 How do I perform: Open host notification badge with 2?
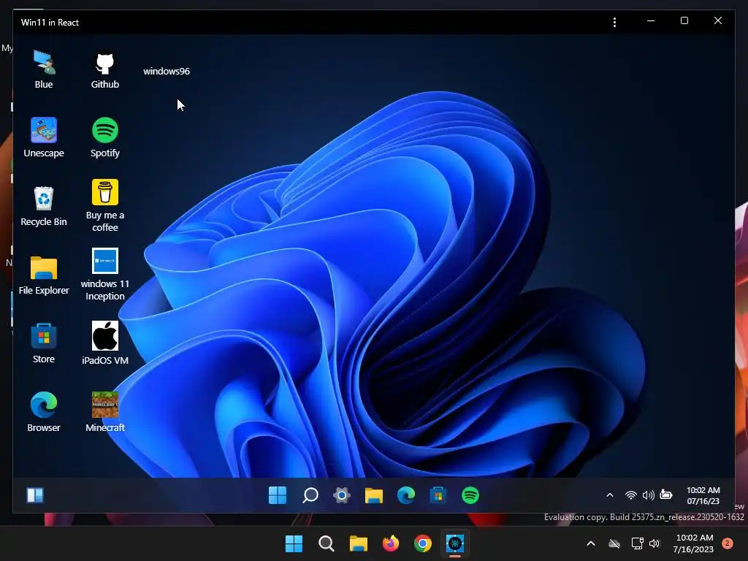[x=728, y=543]
